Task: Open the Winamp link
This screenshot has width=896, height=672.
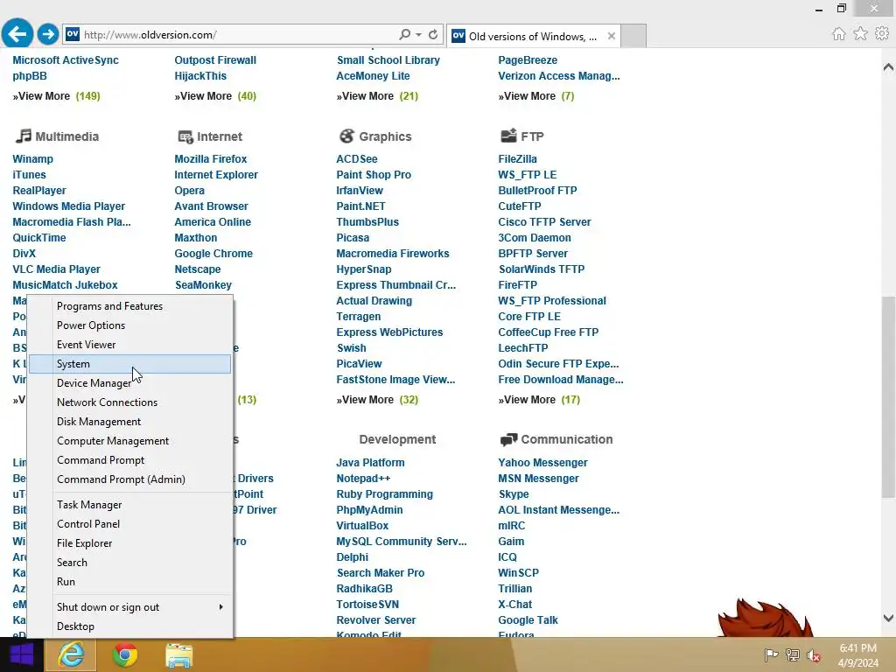Action: (x=32, y=159)
